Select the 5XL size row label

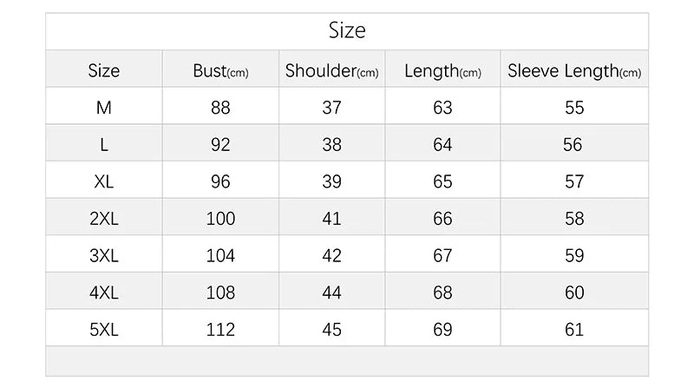104,330
